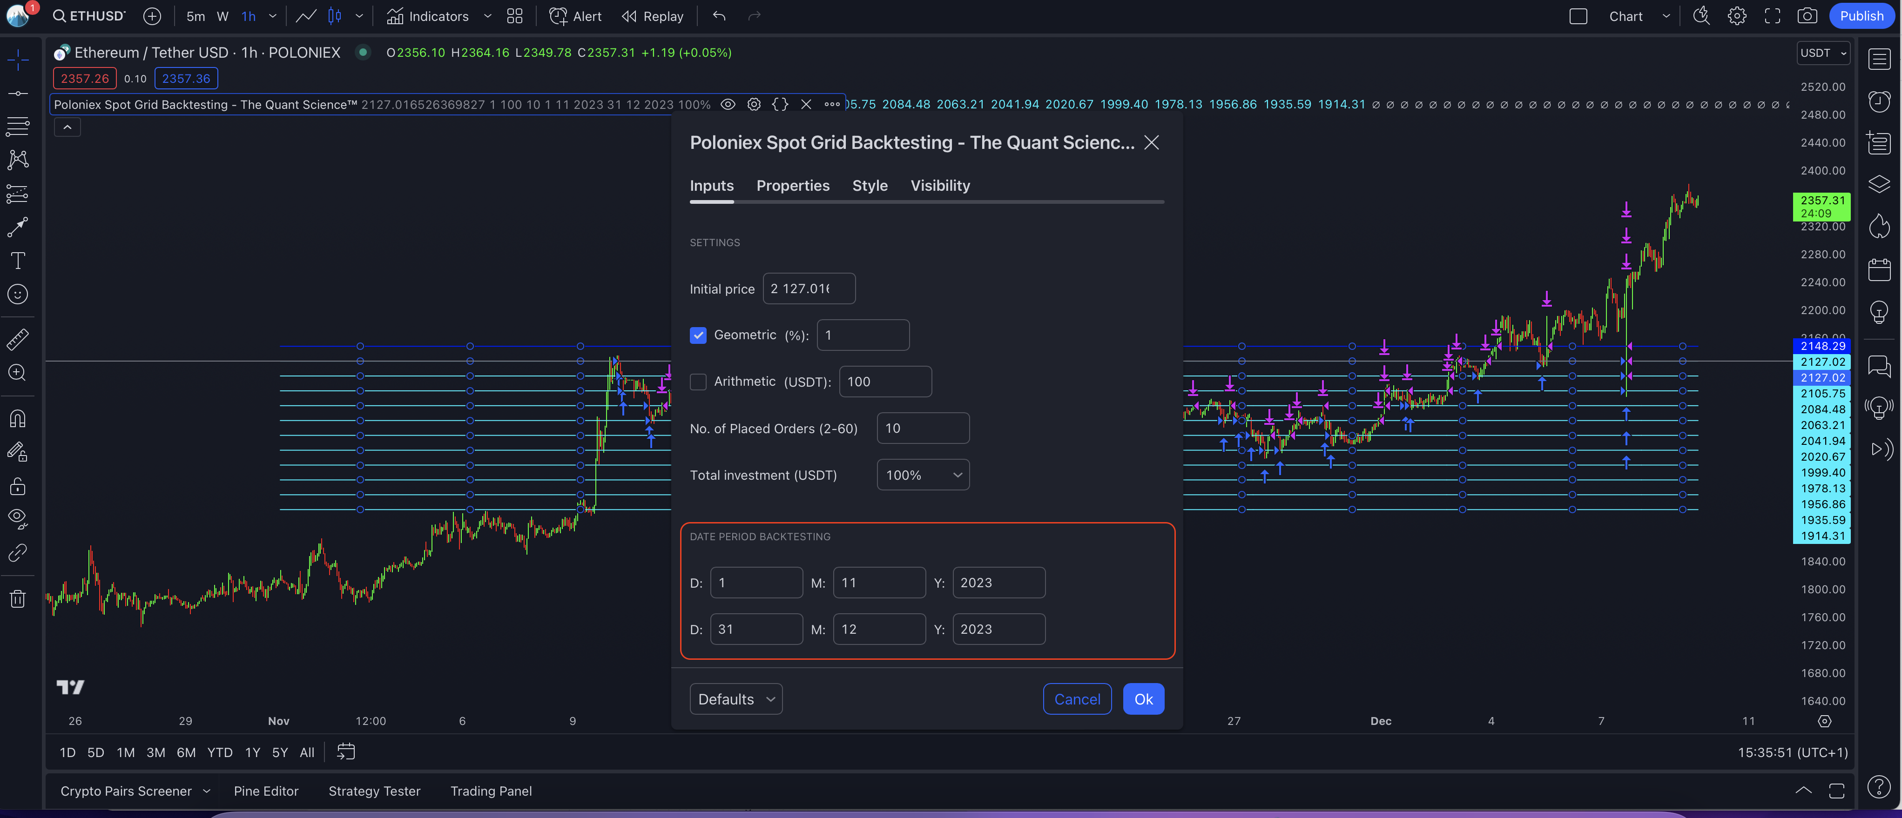Open the Strategy Tester tab
This screenshot has width=1902, height=818.
(374, 791)
